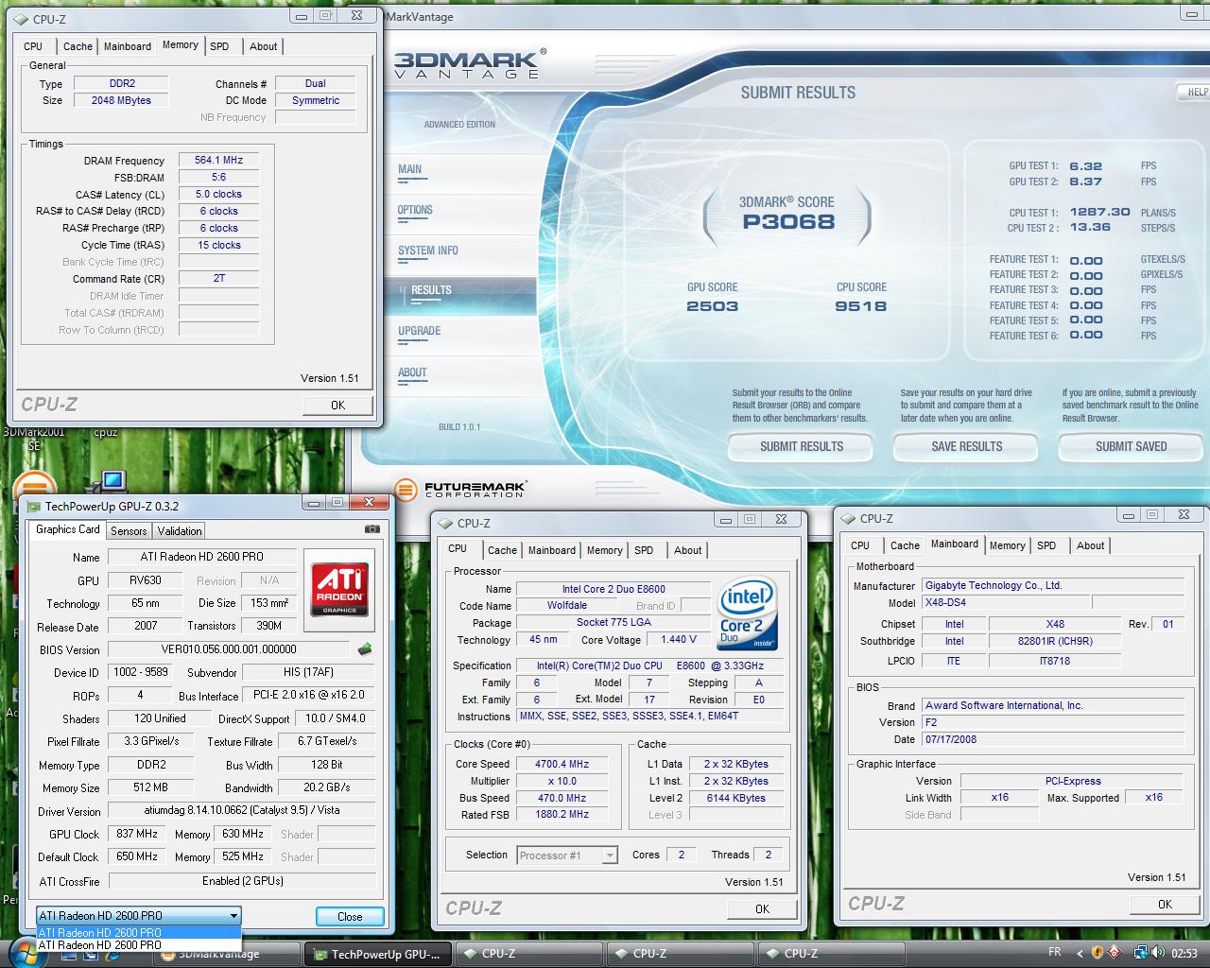Click OK in the CPU-Z Processor window
This screenshot has width=1210, height=968.
pos(762,908)
